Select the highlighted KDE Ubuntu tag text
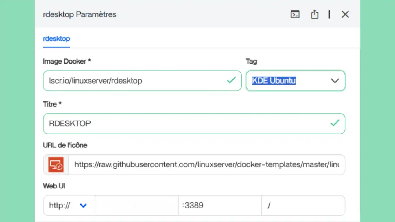 click(274, 81)
